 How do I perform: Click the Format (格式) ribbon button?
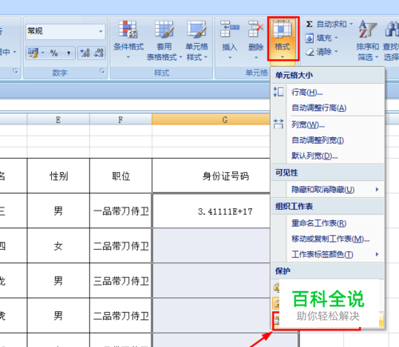click(x=283, y=39)
